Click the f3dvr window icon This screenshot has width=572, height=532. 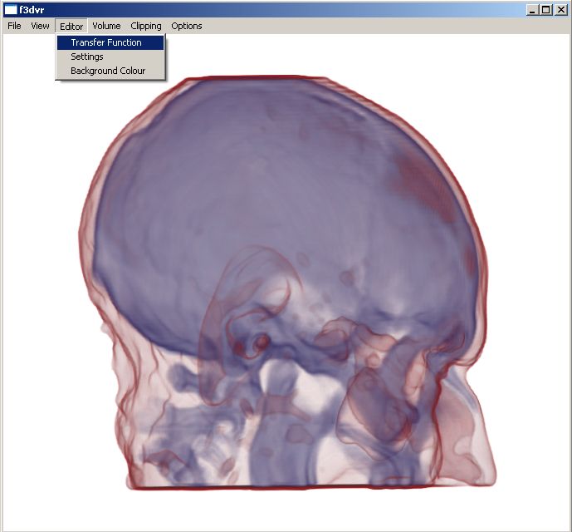11,10
